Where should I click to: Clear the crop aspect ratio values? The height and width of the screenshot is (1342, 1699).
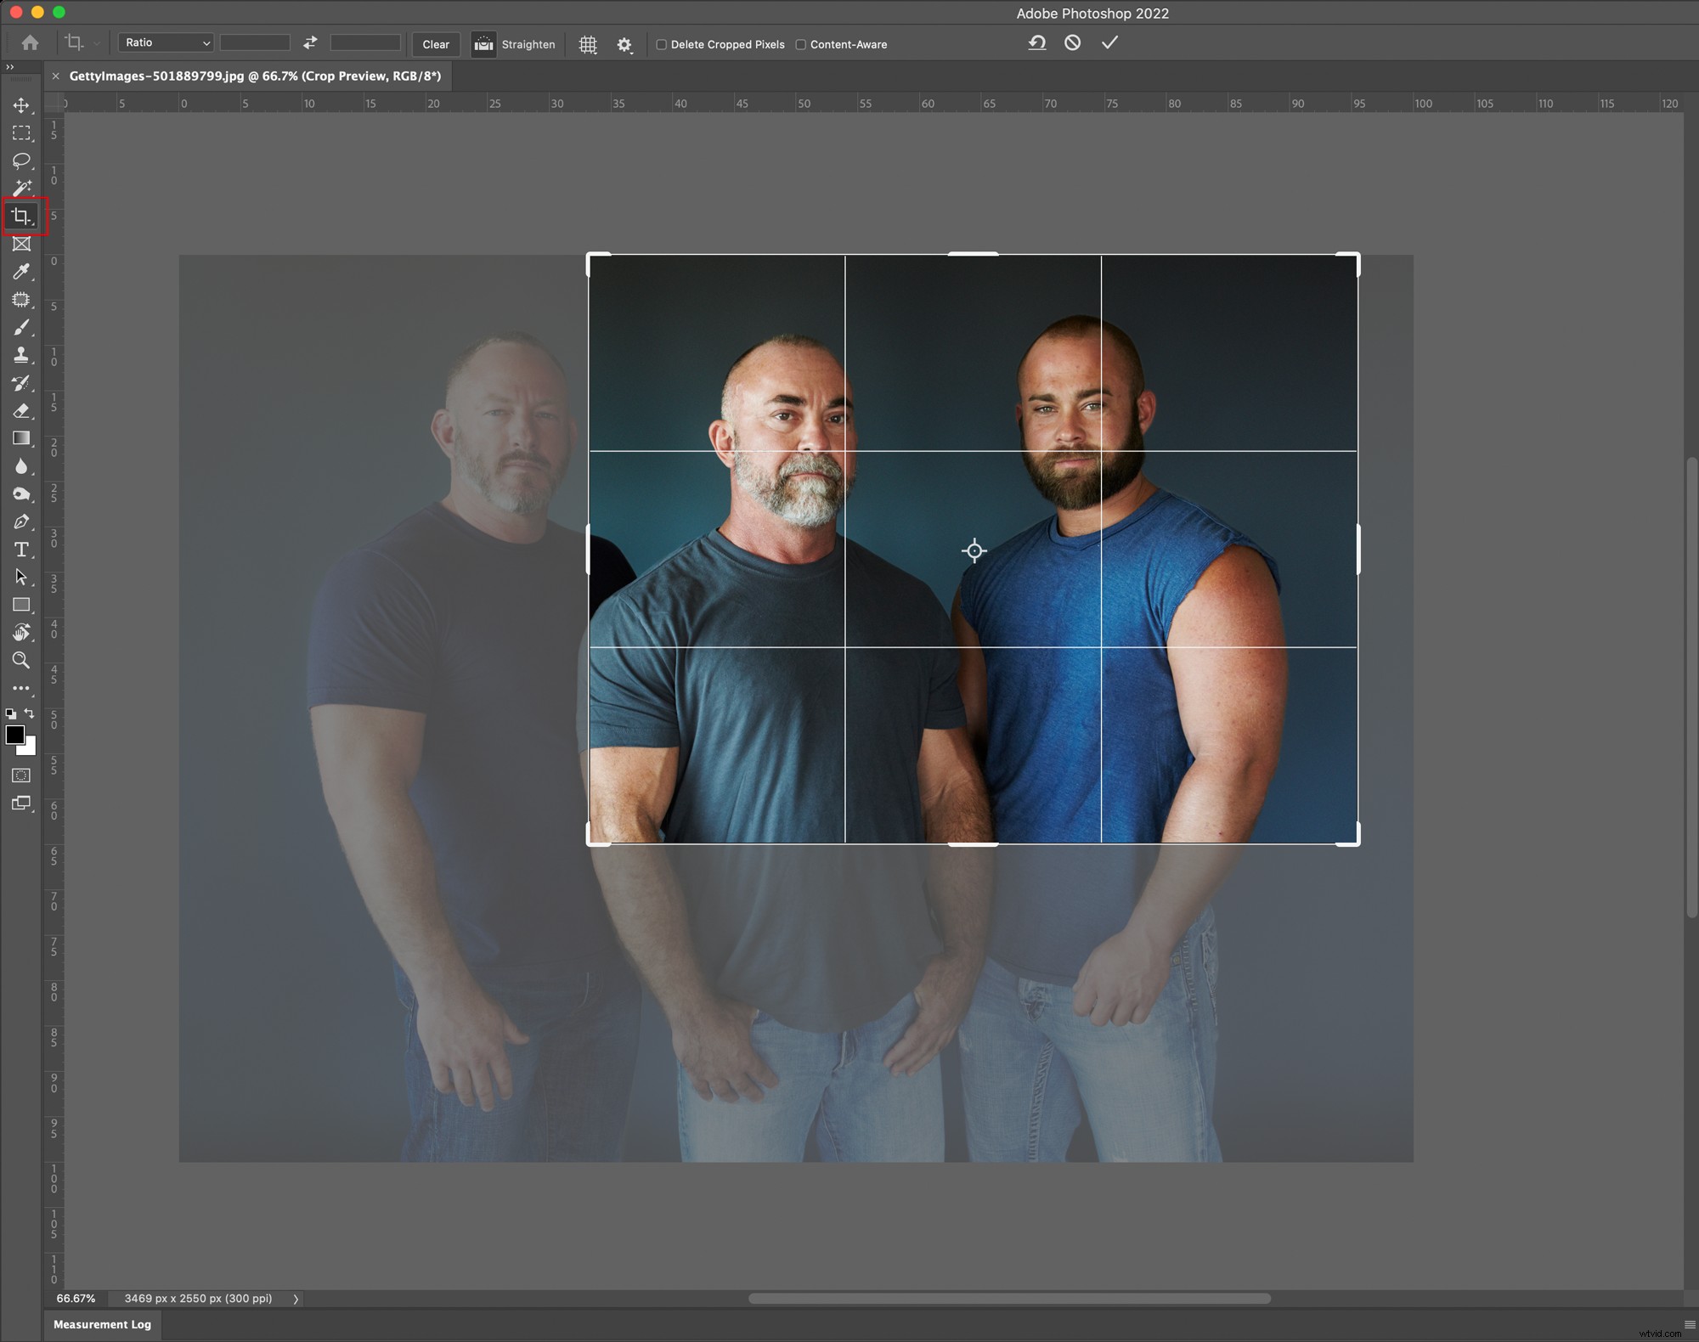(435, 44)
